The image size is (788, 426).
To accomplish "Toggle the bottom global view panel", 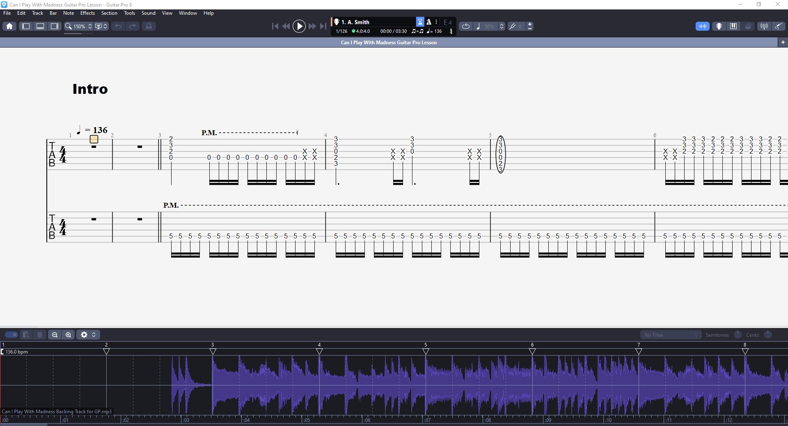I will (x=40, y=26).
